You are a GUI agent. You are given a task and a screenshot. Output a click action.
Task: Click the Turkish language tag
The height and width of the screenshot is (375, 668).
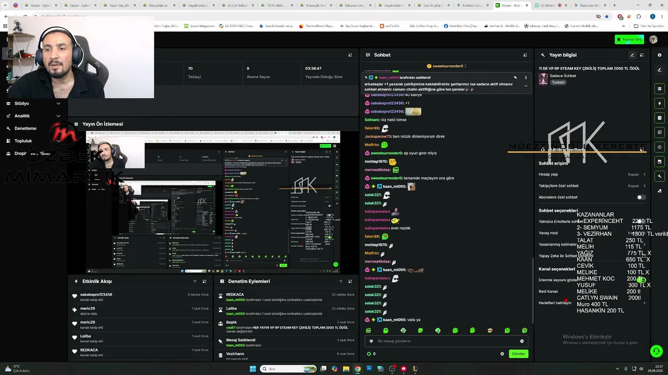click(558, 82)
